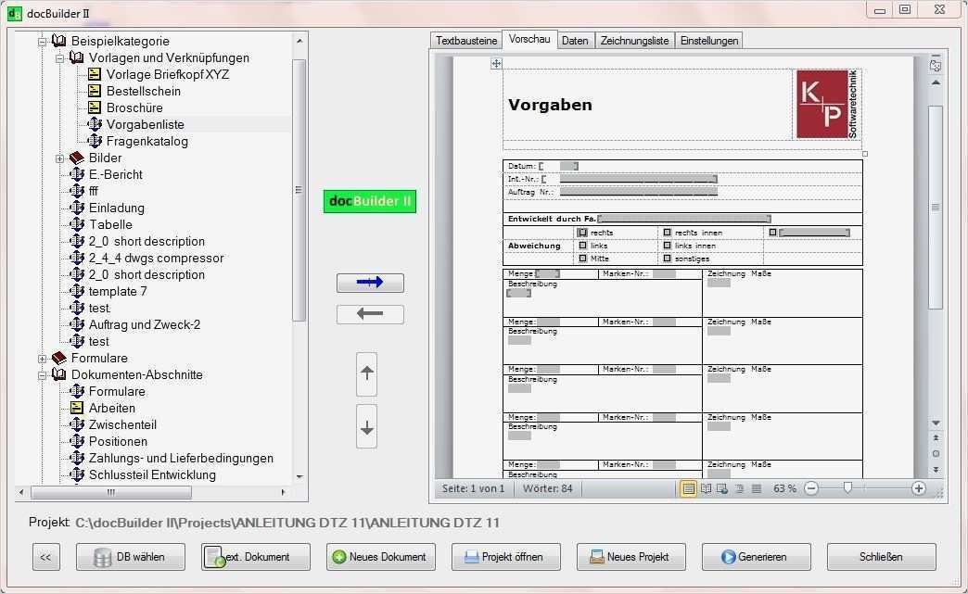Switch preview to full-screen reading view
This screenshot has height=594, width=968.
pos(706,488)
